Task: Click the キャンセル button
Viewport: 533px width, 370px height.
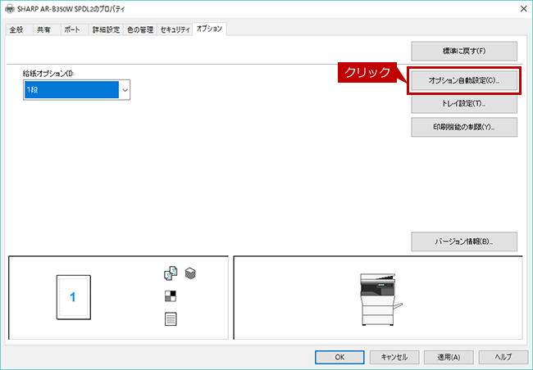Action: pos(394,357)
